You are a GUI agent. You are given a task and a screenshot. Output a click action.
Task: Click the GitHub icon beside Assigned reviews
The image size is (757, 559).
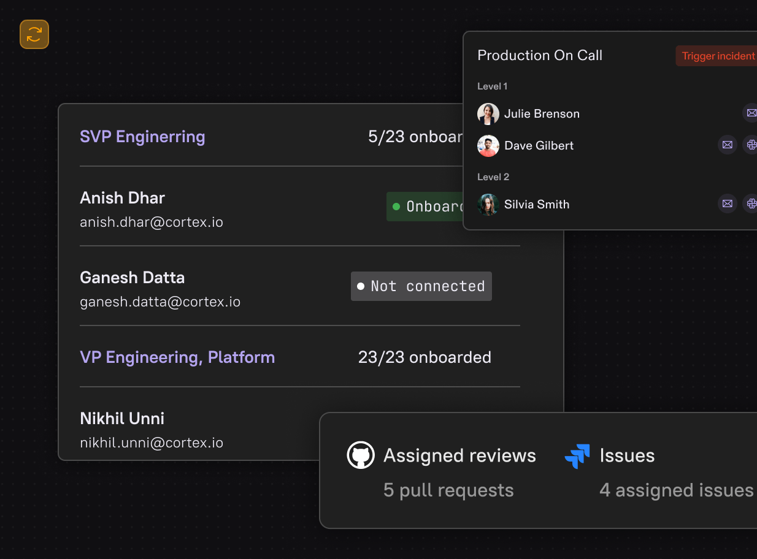pyautogui.click(x=361, y=456)
